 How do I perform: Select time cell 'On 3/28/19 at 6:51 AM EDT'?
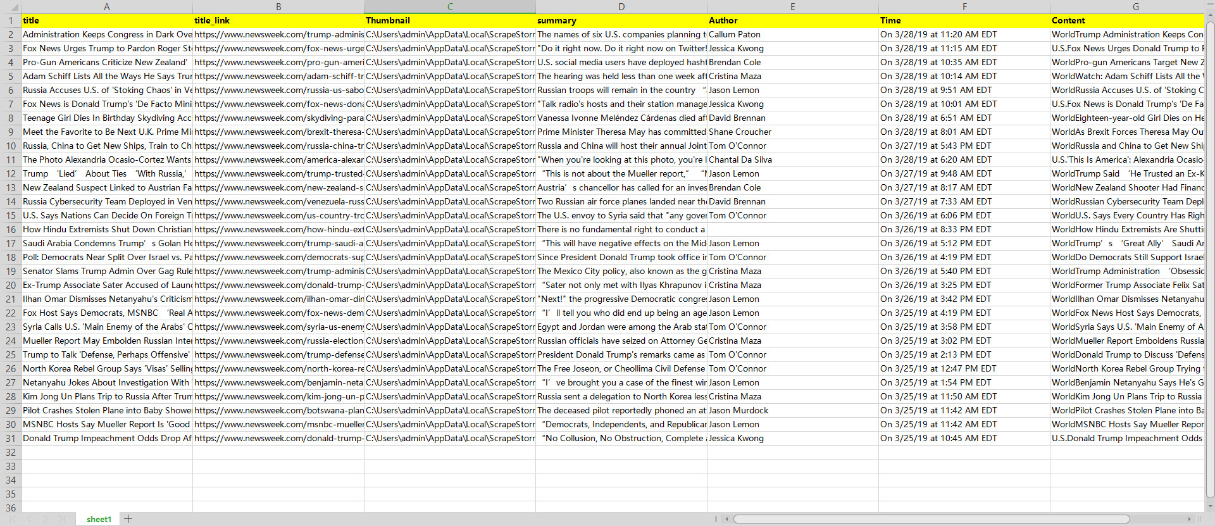964,118
